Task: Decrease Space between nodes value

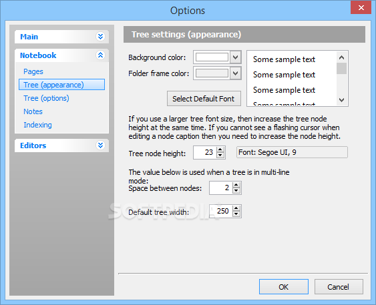Action: pyautogui.click(x=236, y=191)
